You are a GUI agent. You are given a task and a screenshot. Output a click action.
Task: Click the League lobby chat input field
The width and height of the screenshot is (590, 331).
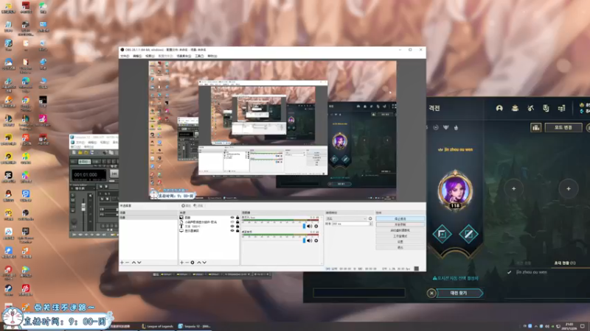click(x=359, y=293)
